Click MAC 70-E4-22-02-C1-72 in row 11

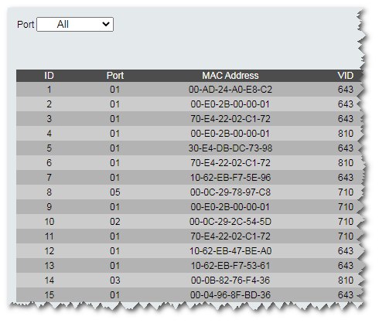tap(230, 236)
